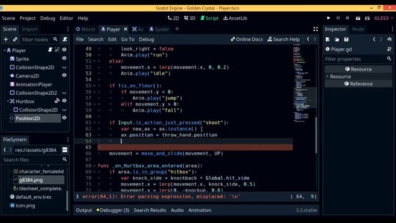Open Online Docs link
The image size is (396, 223).
click(x=247, y=39)
